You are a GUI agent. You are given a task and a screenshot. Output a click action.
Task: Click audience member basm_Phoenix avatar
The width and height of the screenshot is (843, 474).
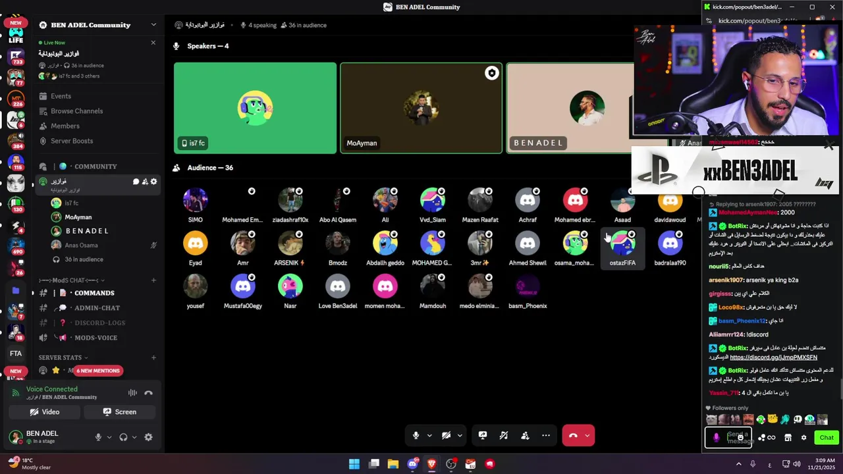click(x=528, y=286)
